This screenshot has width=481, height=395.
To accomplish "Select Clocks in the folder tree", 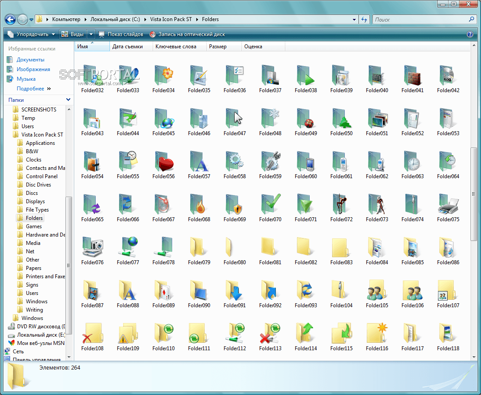I will [x=33, y=160].
